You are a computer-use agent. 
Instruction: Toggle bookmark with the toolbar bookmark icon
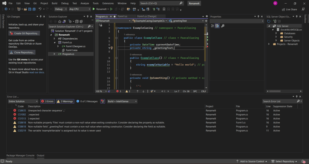164,9
